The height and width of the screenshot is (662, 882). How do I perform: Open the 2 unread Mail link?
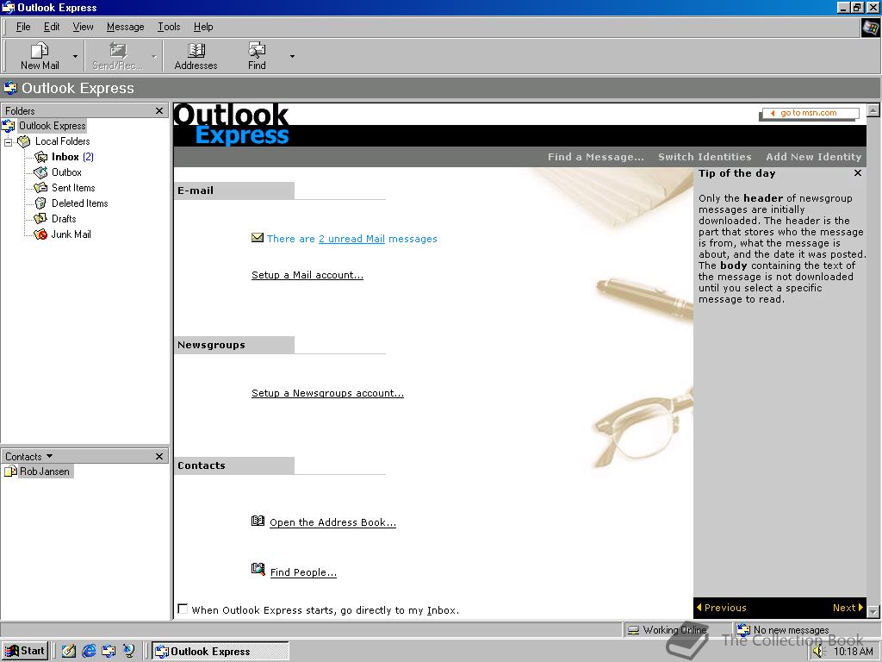coord(351,239)
